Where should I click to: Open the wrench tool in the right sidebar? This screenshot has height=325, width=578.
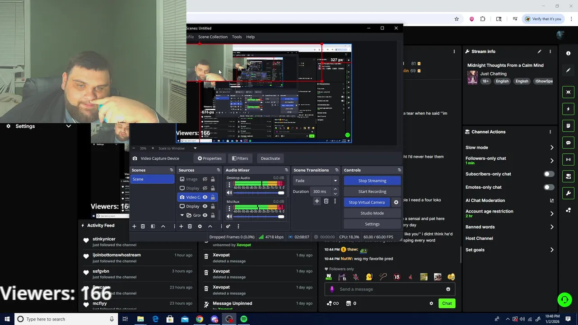[568, 193]
